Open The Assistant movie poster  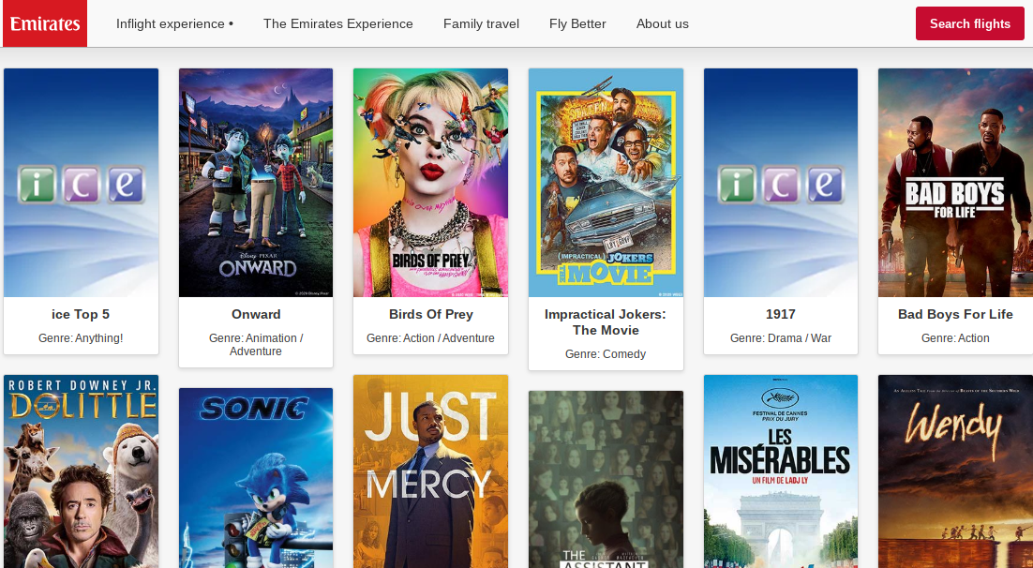point(606,479)
